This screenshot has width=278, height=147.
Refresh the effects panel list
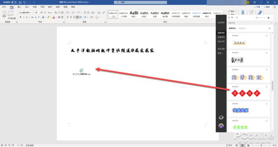237,18
